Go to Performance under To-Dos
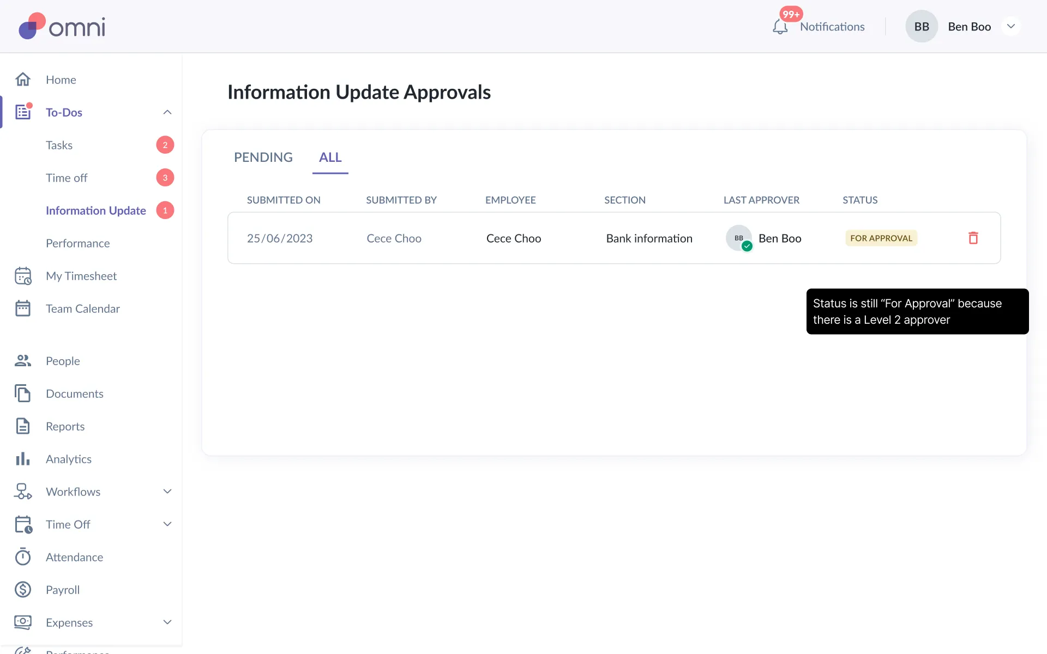The height and width of the screenshot is (654, 1047). [77, 243]
